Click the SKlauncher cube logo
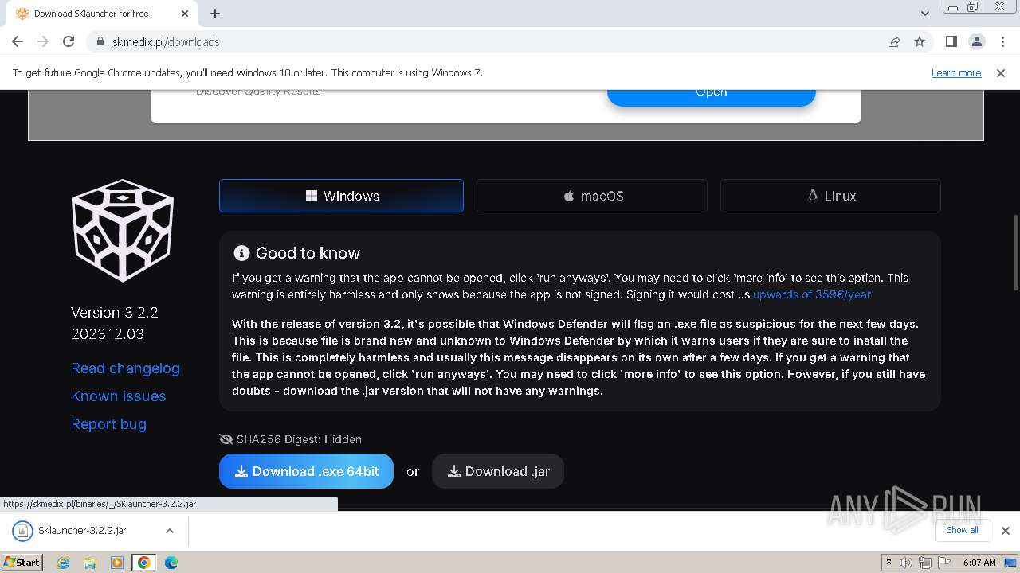This screenshot has width=1020, height=573. point(123,231)
